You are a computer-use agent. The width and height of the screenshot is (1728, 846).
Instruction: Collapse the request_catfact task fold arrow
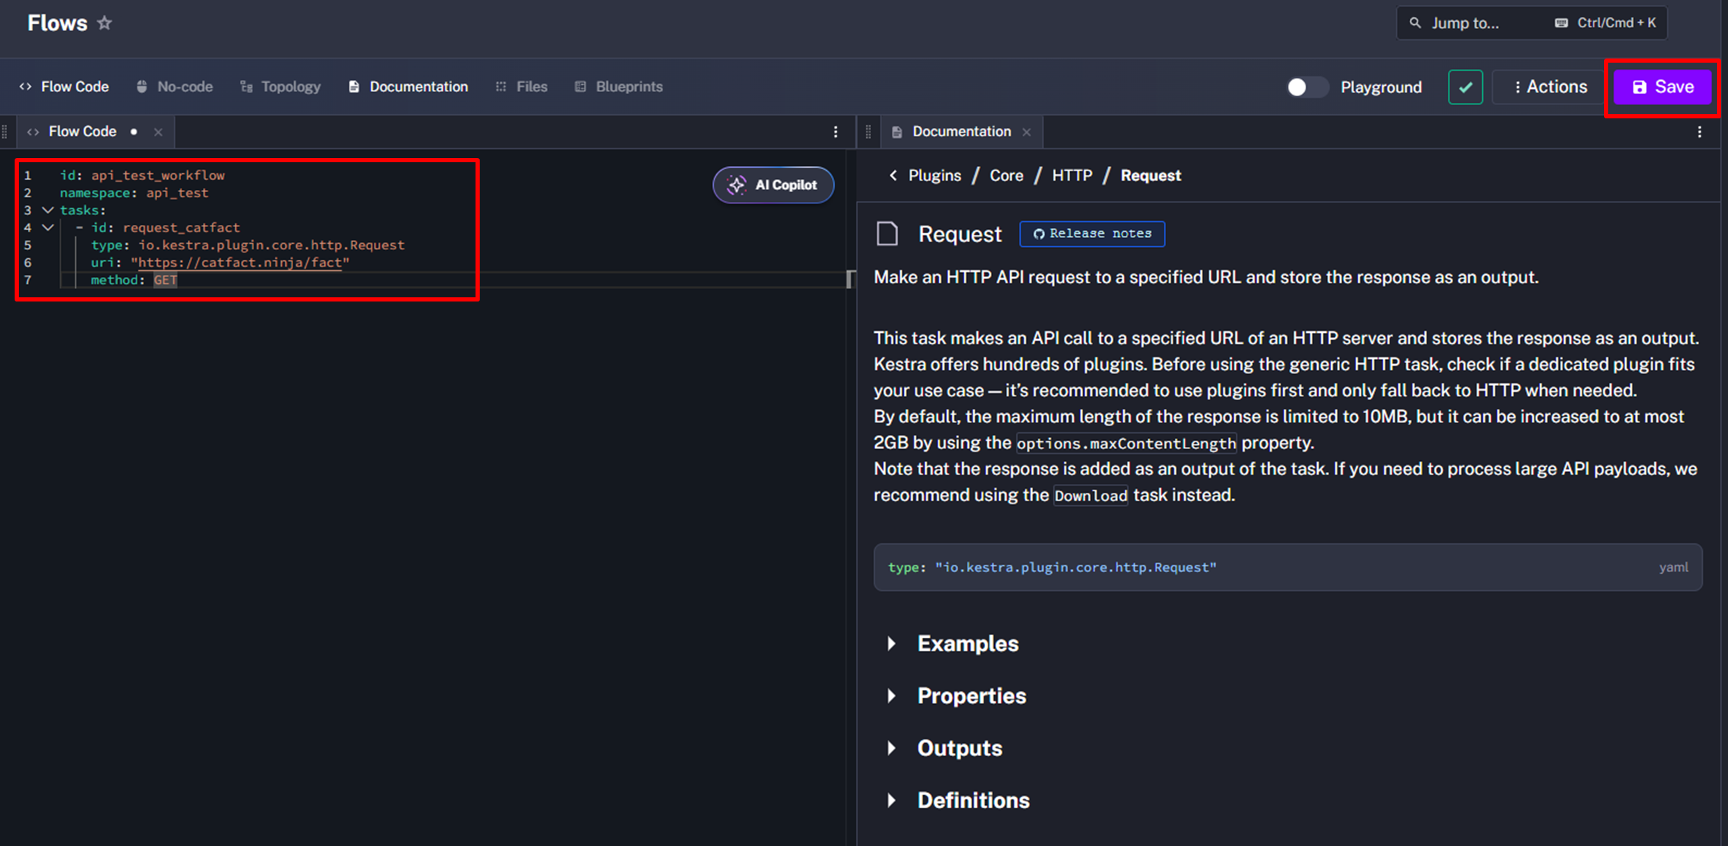(48, 227)
